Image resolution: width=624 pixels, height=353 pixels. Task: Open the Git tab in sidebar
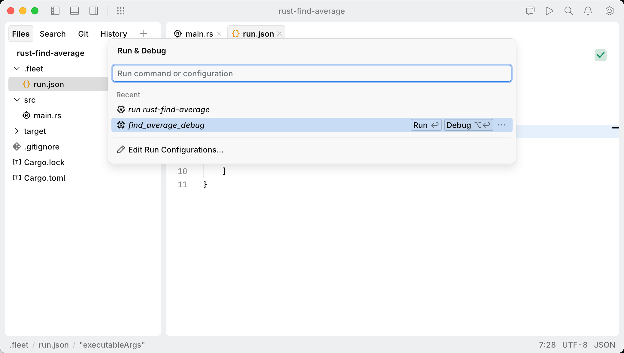click(x=83, y=34)
